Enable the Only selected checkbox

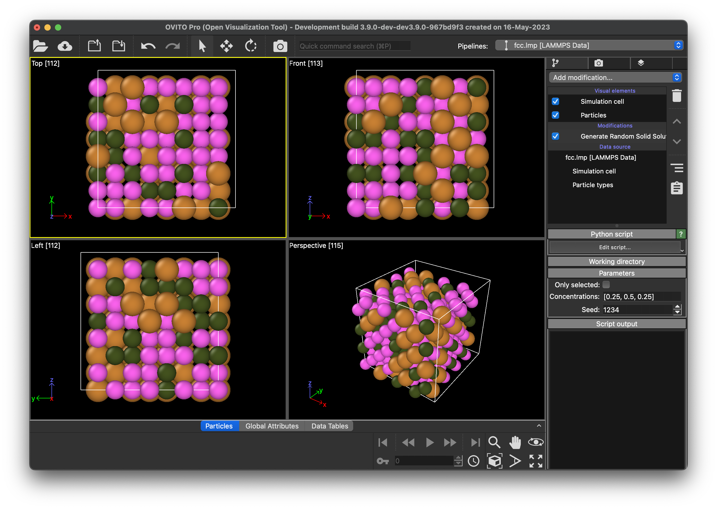coord(606,285)
